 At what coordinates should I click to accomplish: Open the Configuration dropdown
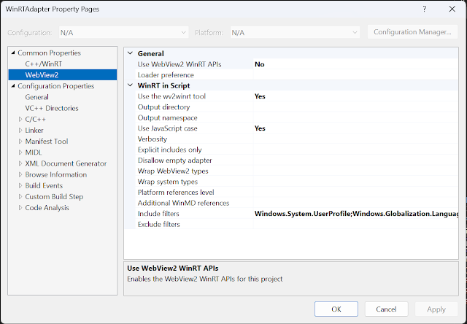pyautogui.click(x=123, y=32)
